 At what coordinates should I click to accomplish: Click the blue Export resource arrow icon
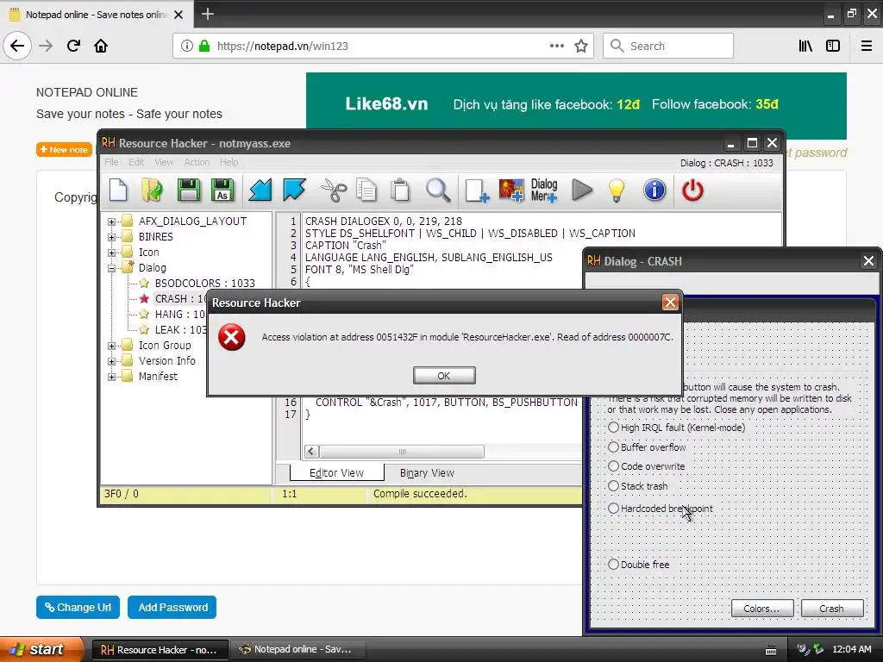tap(295, 190)
